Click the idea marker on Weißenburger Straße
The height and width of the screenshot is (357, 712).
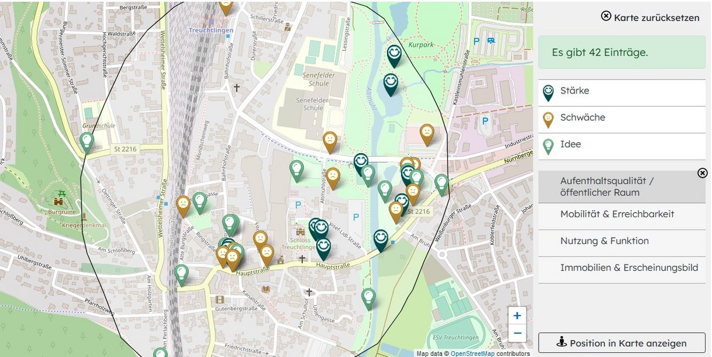click(x=441, y=184)
